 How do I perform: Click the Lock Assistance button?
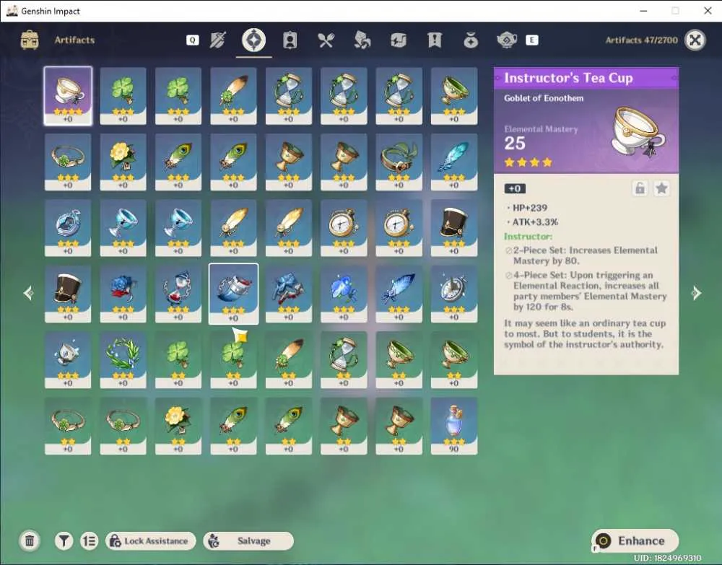151,540
